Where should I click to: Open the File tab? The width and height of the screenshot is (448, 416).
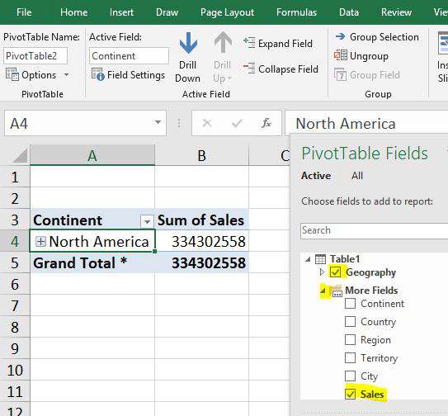tap(24, 12)
